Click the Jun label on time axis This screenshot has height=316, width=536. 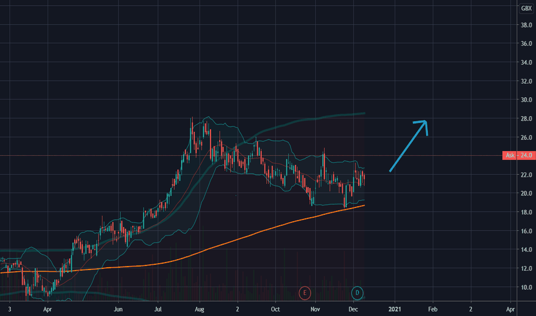pos(118,309)
